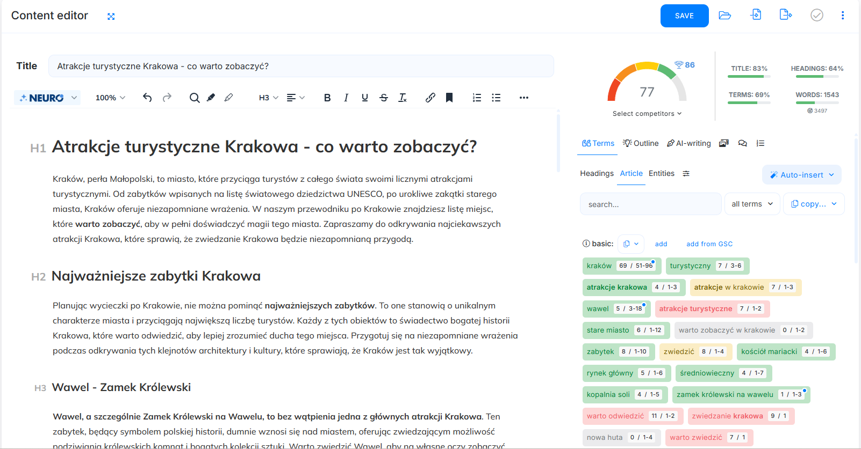The image size is (861, 449).
Task: Switch to the Outline tab
Action: [641, 143]
